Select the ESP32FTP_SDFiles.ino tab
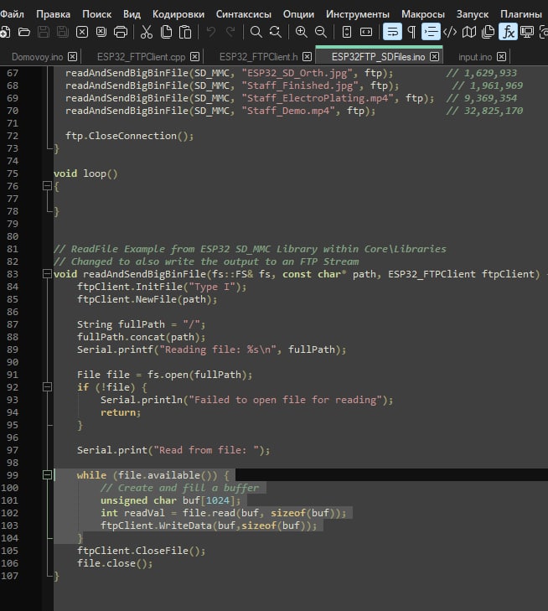548x611 pixels. point(378,57)
